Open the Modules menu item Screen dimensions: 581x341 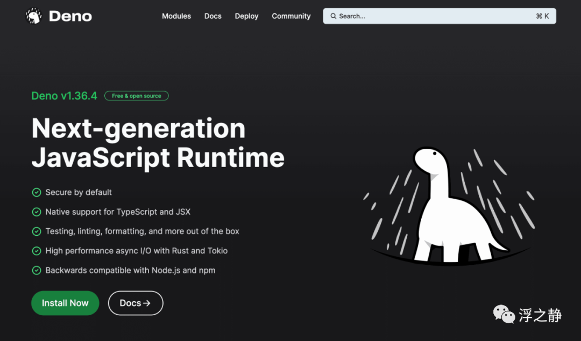(176, 16)
